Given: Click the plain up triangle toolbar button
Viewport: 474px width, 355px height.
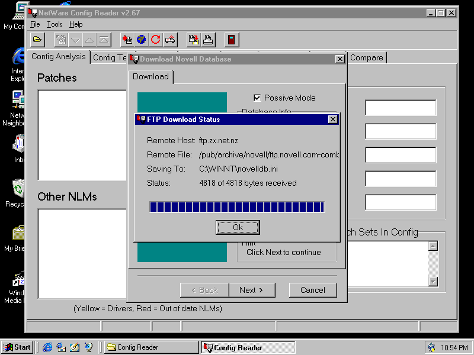Looking at the screenshot, I should (x=89, y=40).
